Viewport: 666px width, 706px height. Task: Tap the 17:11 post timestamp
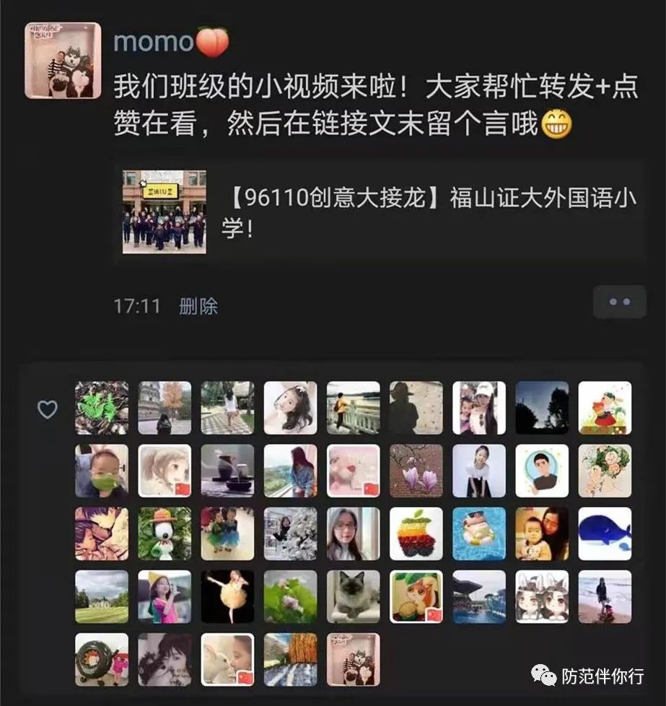tap(137, 307)
